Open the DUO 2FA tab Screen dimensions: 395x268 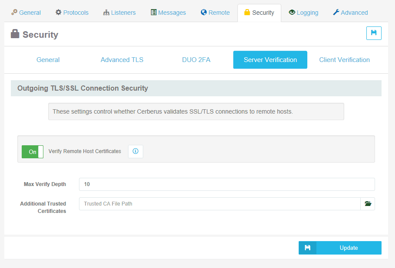pos(196,59)
